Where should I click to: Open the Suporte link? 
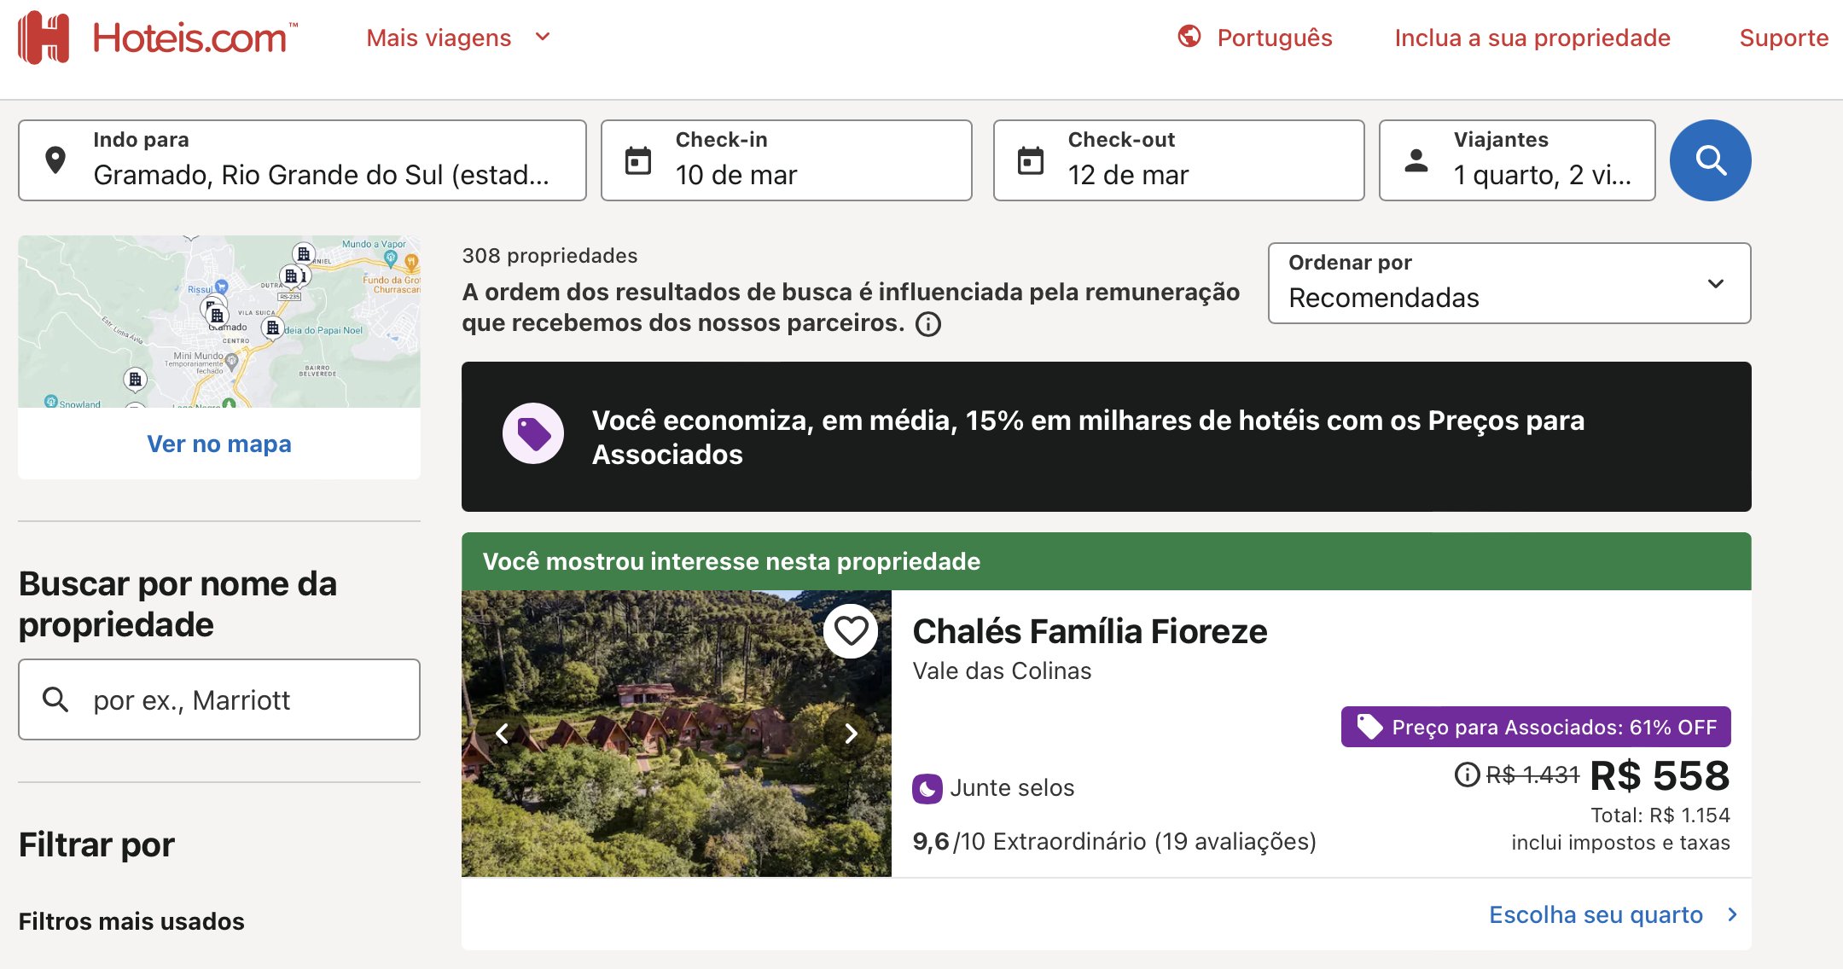1783,38
